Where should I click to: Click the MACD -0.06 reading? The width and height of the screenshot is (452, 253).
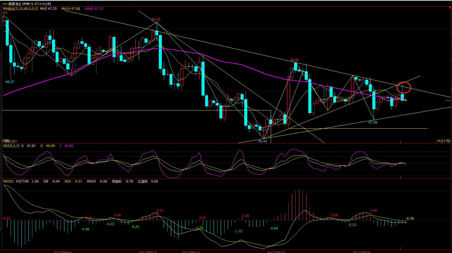[97, 181]
